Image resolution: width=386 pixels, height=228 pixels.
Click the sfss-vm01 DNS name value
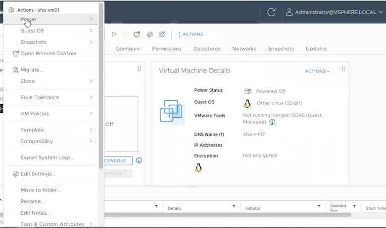click(x=254, y=134)
